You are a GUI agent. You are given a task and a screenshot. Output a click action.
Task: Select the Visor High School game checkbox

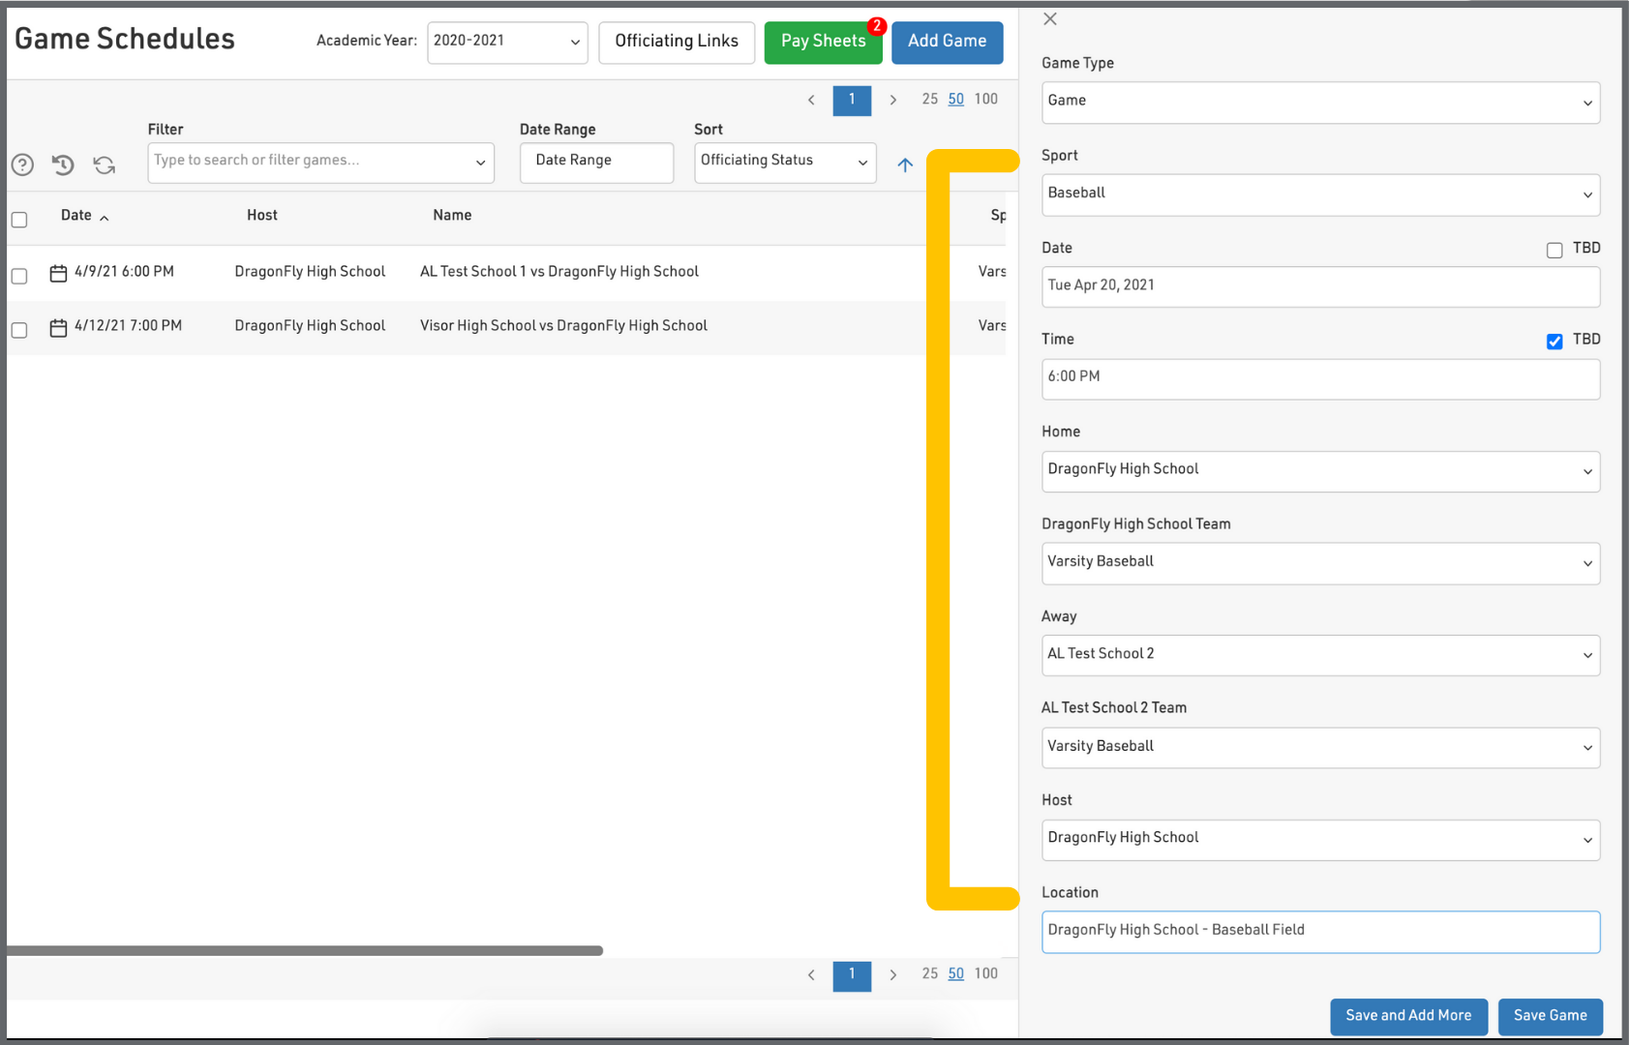pos(19,330)
